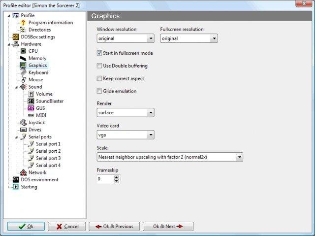Open the Video card dropdown
The image size is (315, 236).
(x=151, y=135)
